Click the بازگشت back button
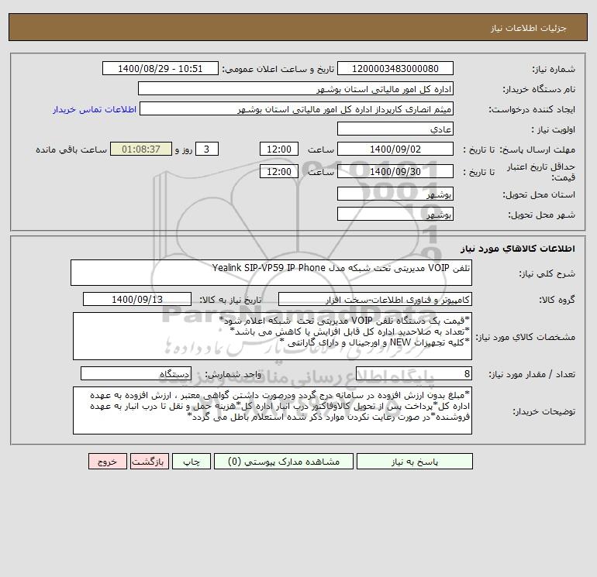The height and width of the screenshot is (577, 597). pos(149,462)
